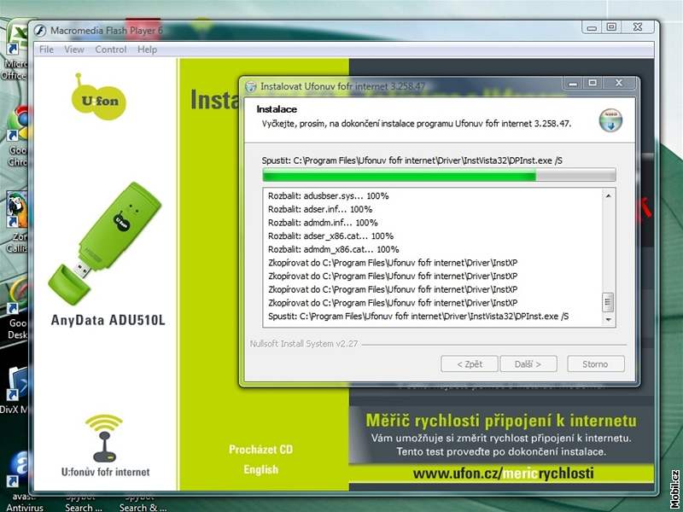Click the 'Nullsoft Install System v2.27' text
This screenshot has height=512, width=683.
coord(304,344)
